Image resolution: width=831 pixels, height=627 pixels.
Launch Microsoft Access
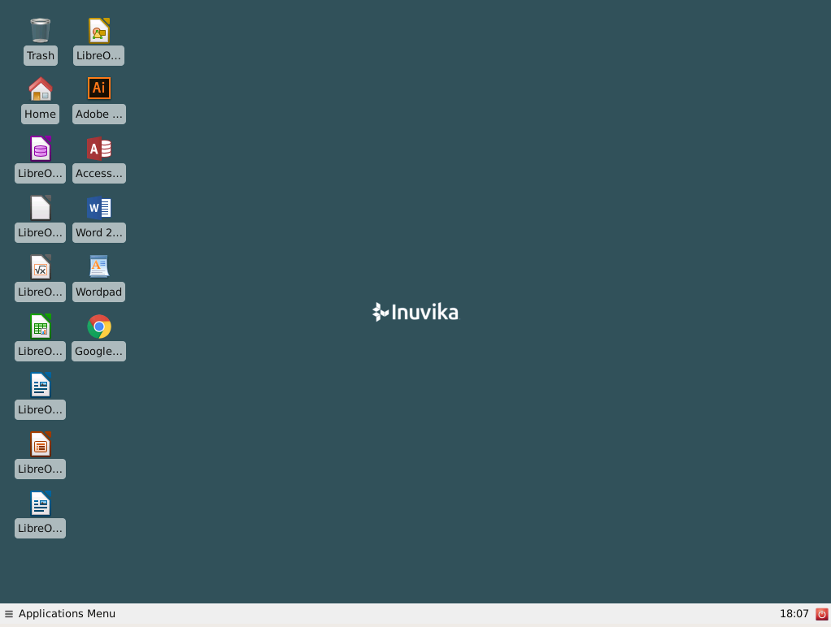(x=98, y=149)
